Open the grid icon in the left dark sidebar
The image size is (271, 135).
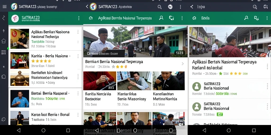point(4,52)
